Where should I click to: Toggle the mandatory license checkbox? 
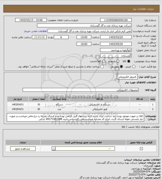tap(141, 149)
